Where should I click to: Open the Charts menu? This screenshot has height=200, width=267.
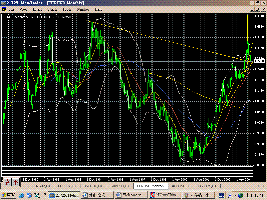52,9
